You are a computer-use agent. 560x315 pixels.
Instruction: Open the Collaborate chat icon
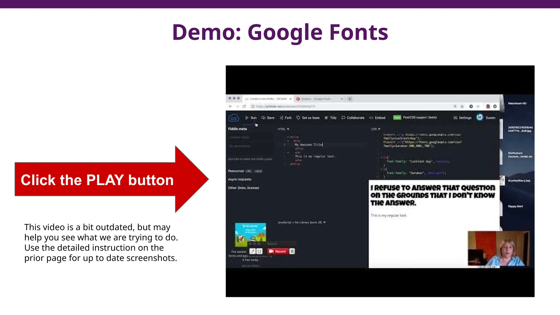pos(343,118)
